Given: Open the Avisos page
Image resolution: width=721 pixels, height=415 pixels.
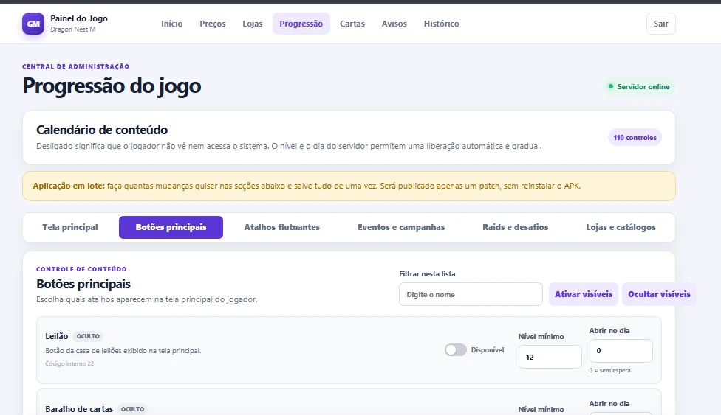Looking at the screenshot, I should pyautogui.click(x=394, y=24).
